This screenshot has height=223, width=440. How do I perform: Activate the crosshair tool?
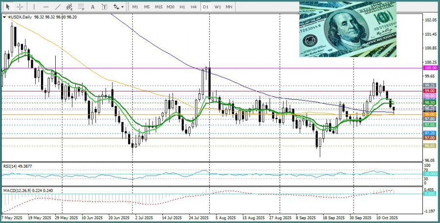coord(20,7)
